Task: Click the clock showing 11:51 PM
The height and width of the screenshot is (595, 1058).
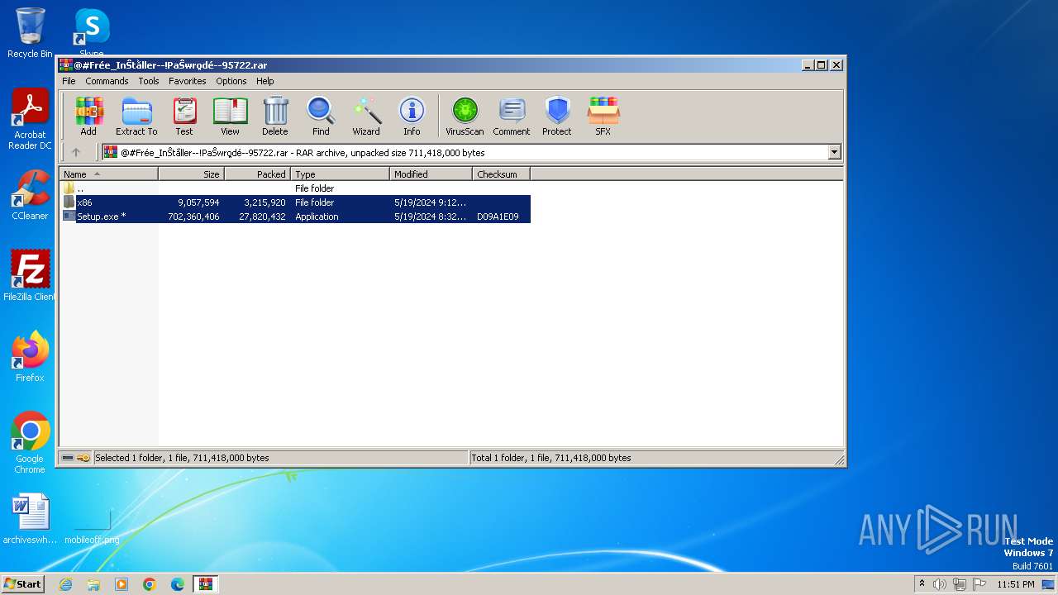Action: [1015, 584]
